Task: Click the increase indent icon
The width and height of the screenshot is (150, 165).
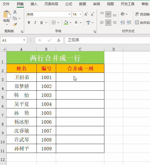Action: coord(129,23)
